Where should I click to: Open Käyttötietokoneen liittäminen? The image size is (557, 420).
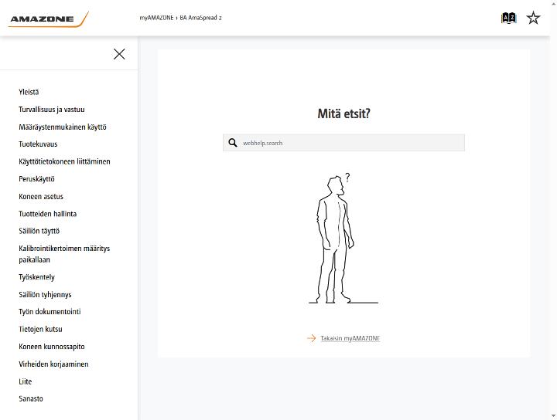(65, 161)
